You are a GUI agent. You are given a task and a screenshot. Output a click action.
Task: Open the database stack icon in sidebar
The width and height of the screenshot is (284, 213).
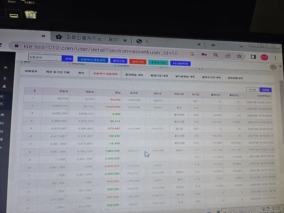tap(2, 115)
